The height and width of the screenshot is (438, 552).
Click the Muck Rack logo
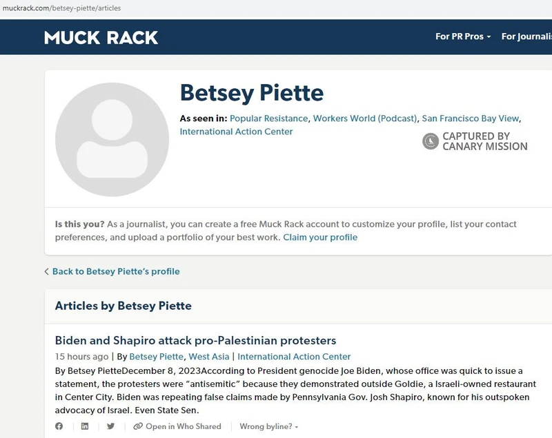click(101, 38)
